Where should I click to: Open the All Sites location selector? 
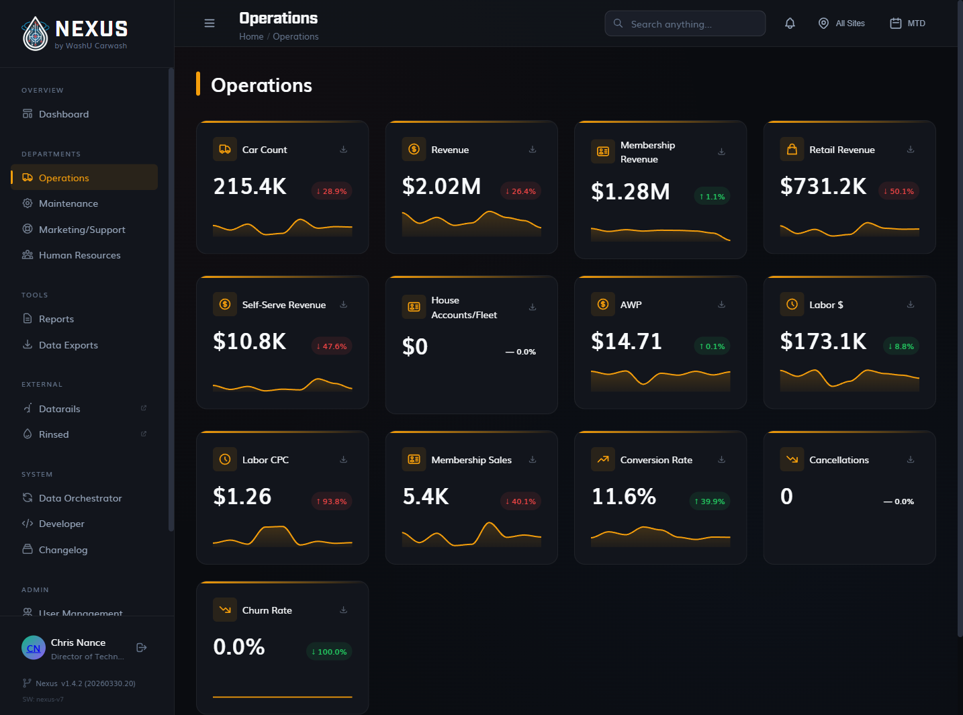point(841,23)
